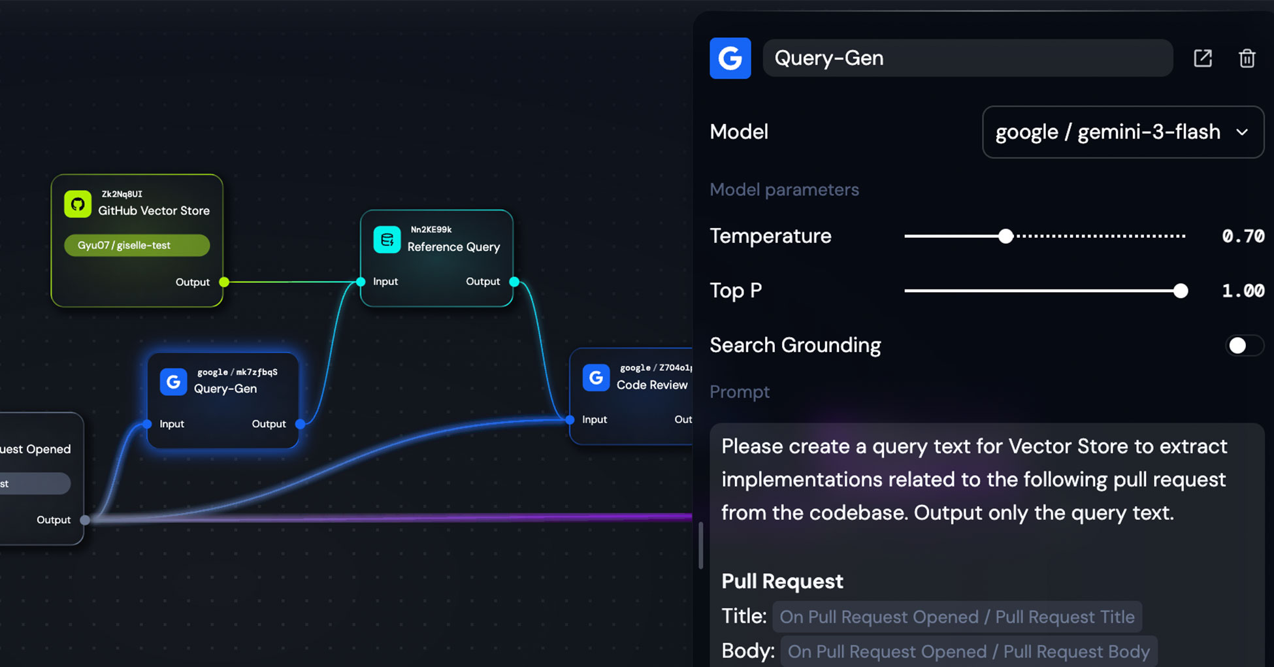Open the model selection dropdown
The image size is (1274, 667).
click(1122, 132)
